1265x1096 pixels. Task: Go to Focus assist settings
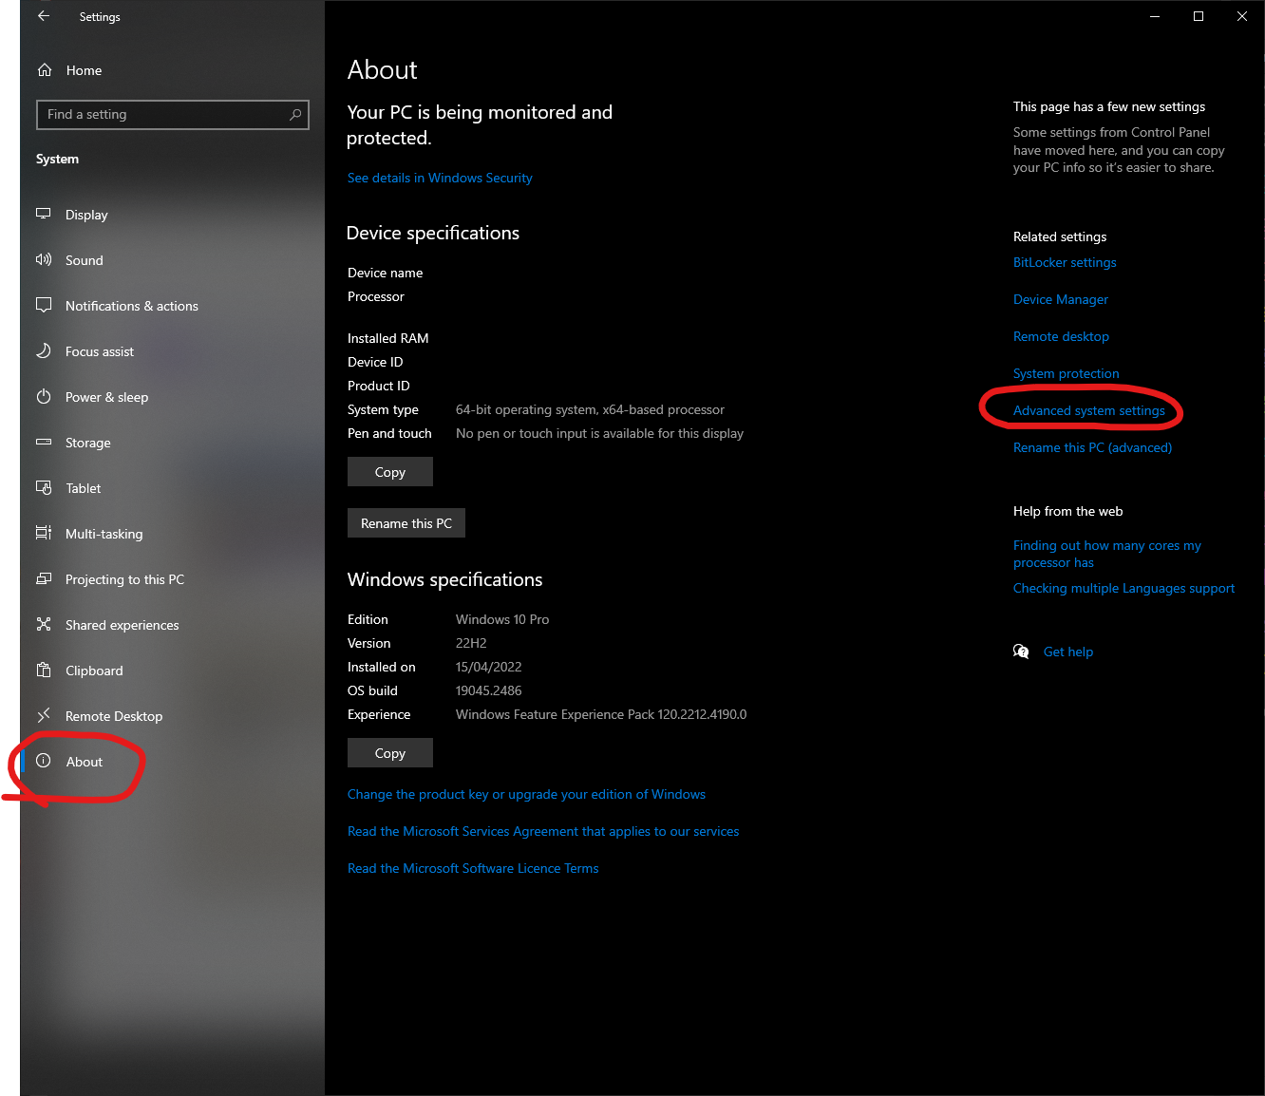click(x=172, y=351)
